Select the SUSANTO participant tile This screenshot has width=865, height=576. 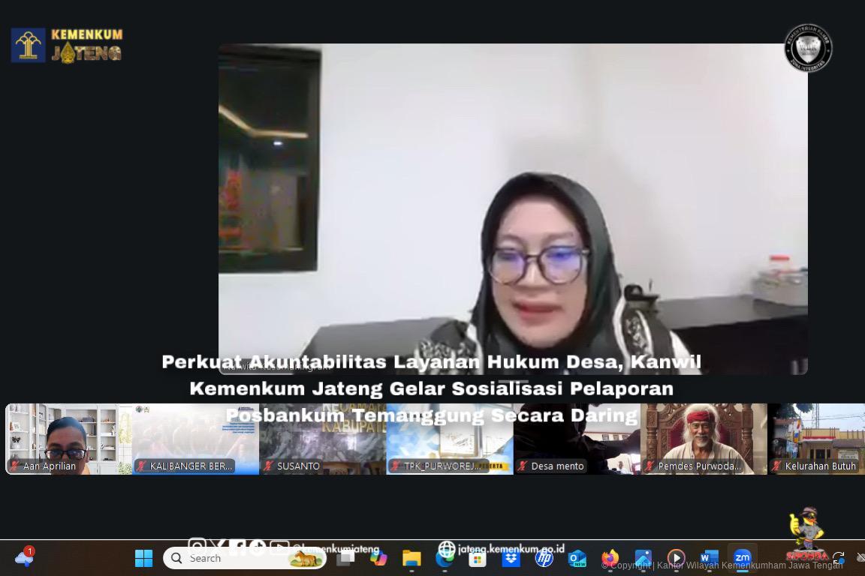322,439
